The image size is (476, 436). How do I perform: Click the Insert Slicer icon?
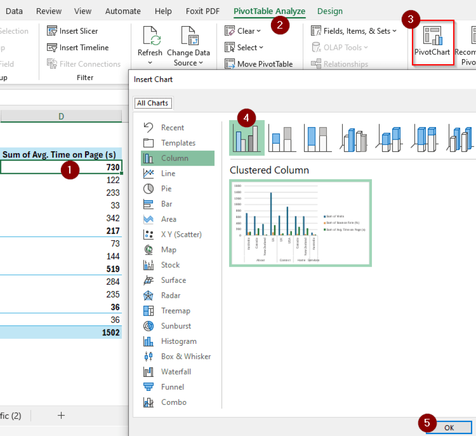pos(53,31)
